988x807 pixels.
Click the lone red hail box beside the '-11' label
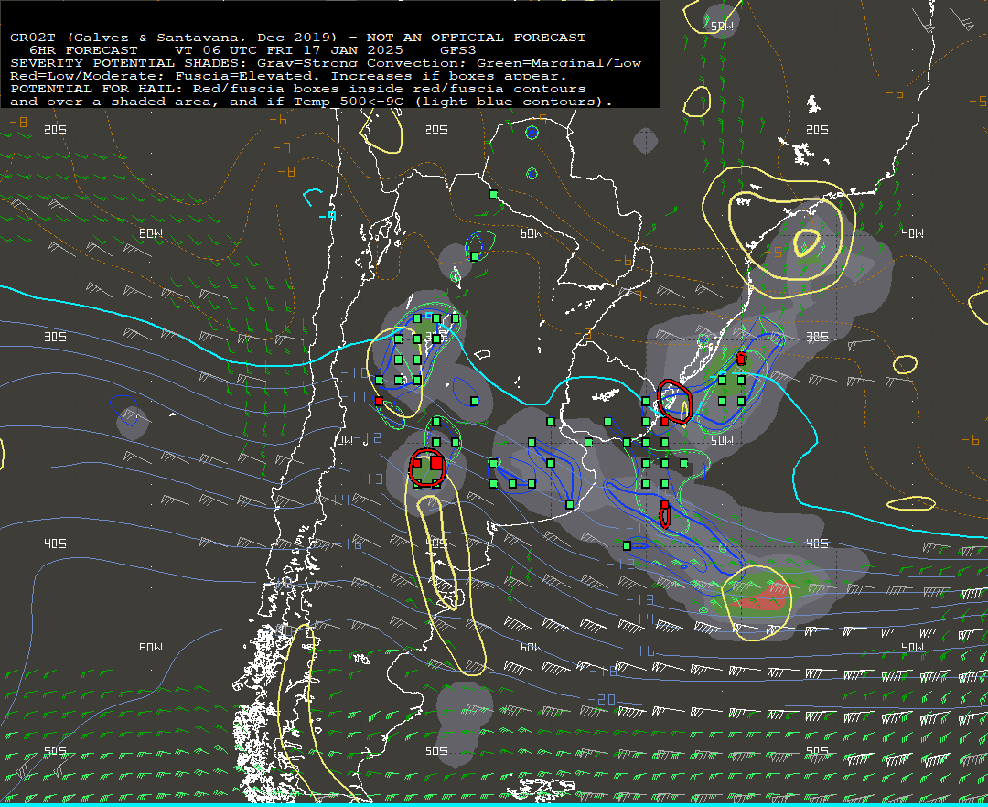coord(379,401)
